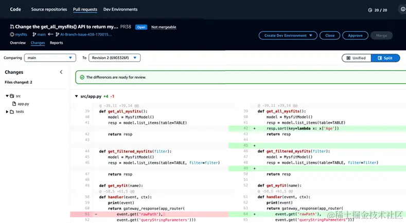
Task: Open the mysfits repository link
Action: 21,34
